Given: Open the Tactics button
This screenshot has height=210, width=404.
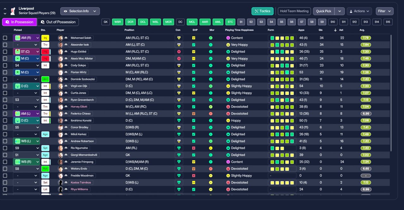Looking at the screenshot, I should (x=263, y=11).
